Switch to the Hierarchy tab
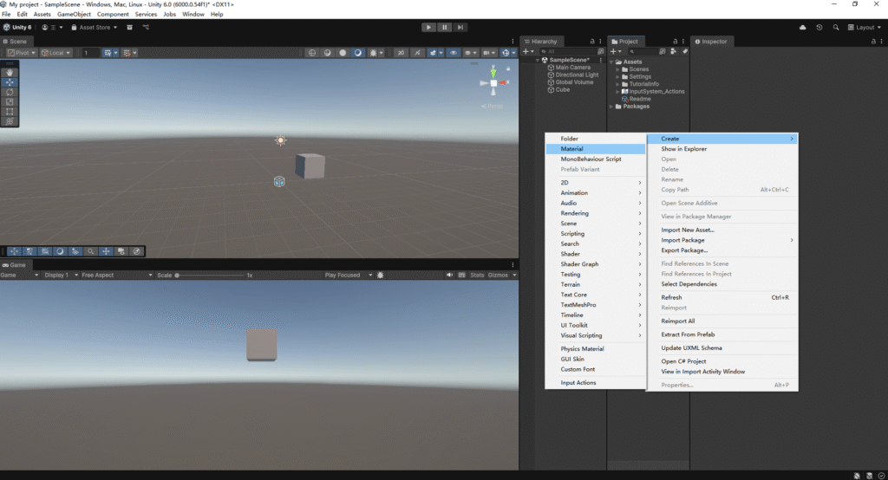The height and width of the screenshot is (480, 888). (540, 42)
